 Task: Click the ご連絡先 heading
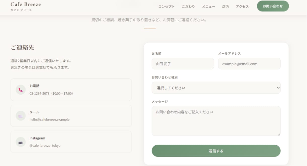click(22, 48)
